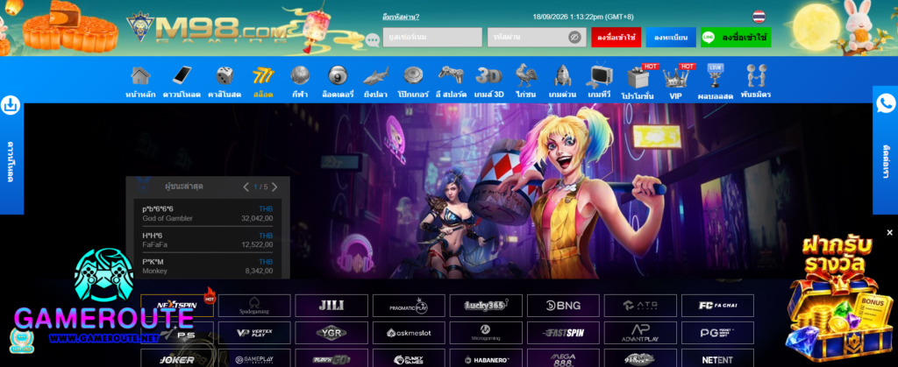Click the download icon on left side tab
The width and height of the screenshot is (898, 367).
click(x=11, y=105)
